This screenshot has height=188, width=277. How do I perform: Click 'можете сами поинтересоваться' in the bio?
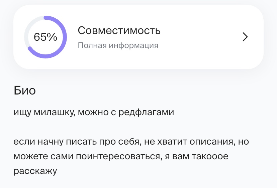[x=87, y=156]
